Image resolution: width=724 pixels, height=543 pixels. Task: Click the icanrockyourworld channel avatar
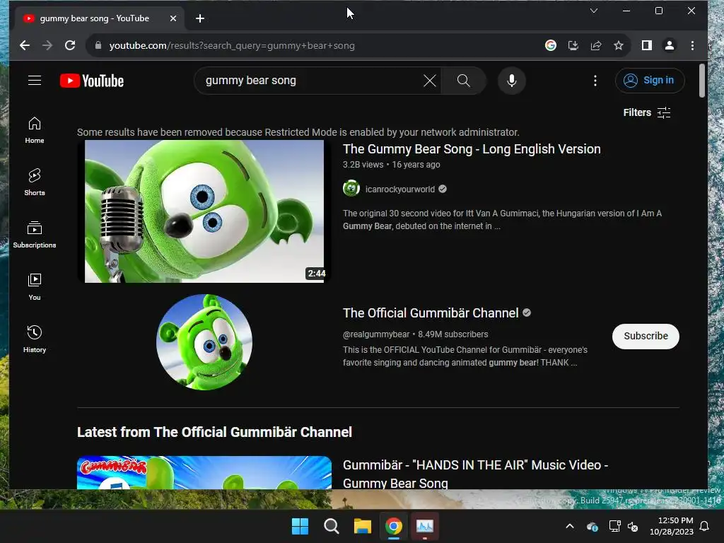pyautogui.click(x=351, y=188)
